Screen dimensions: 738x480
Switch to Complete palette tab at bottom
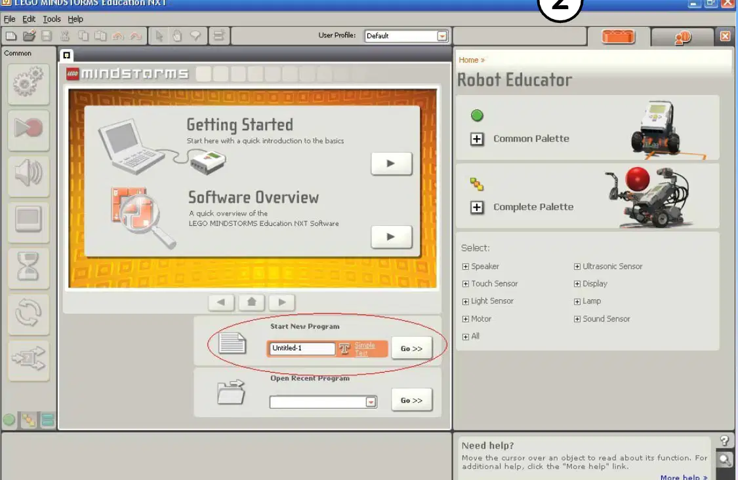click(28, 420)
